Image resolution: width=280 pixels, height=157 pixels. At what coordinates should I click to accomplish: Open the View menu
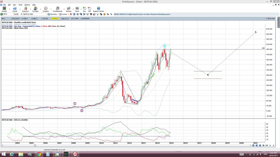click(x=15, y=5)
